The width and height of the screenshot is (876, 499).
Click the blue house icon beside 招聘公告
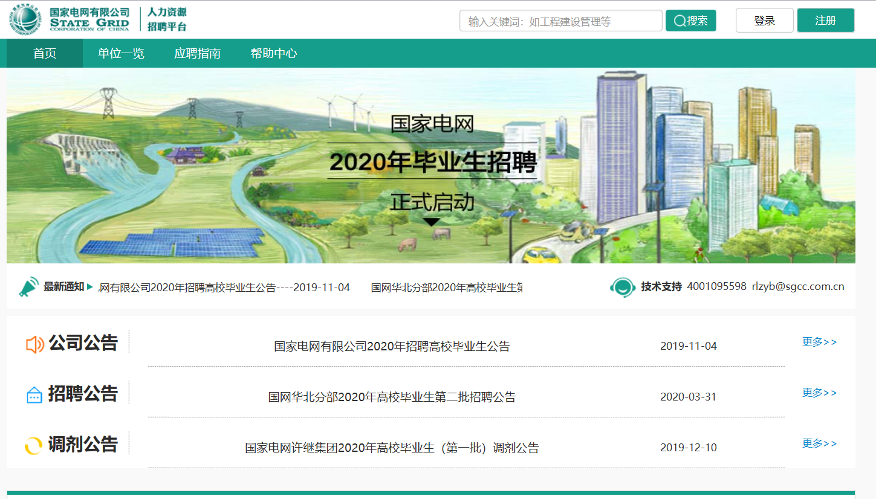click(x=34, y=395)
